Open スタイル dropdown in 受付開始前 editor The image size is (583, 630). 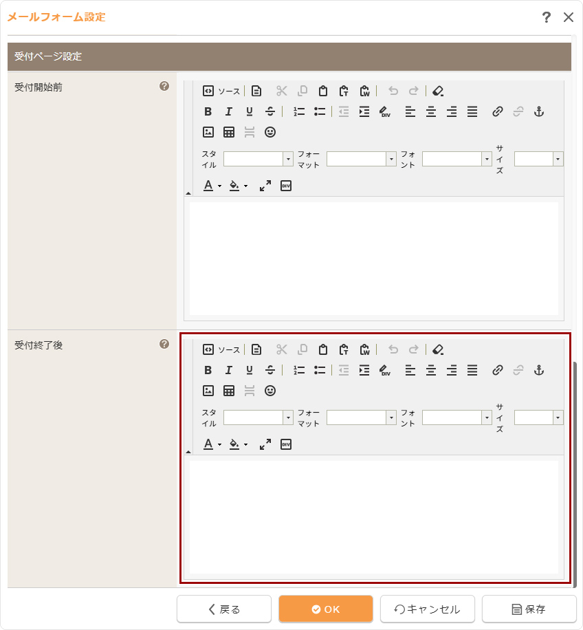point(258,159)
